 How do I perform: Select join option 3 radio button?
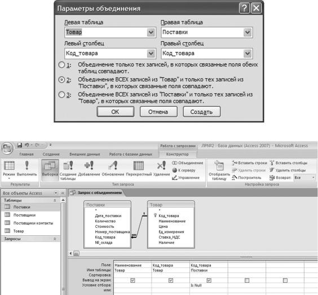61,95
